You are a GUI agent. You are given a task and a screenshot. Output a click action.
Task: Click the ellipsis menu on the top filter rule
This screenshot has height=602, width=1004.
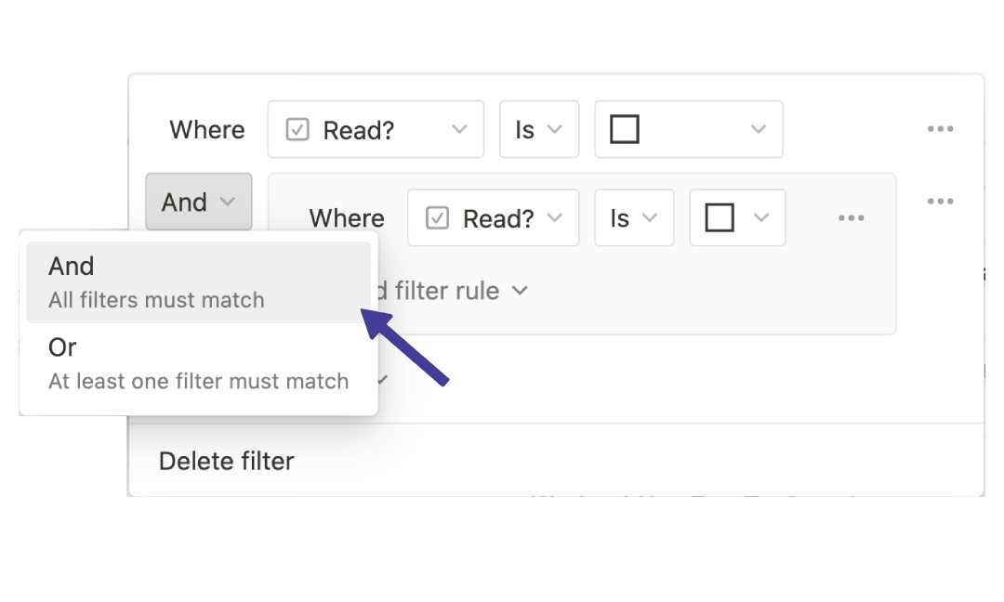tap(940, 129)
